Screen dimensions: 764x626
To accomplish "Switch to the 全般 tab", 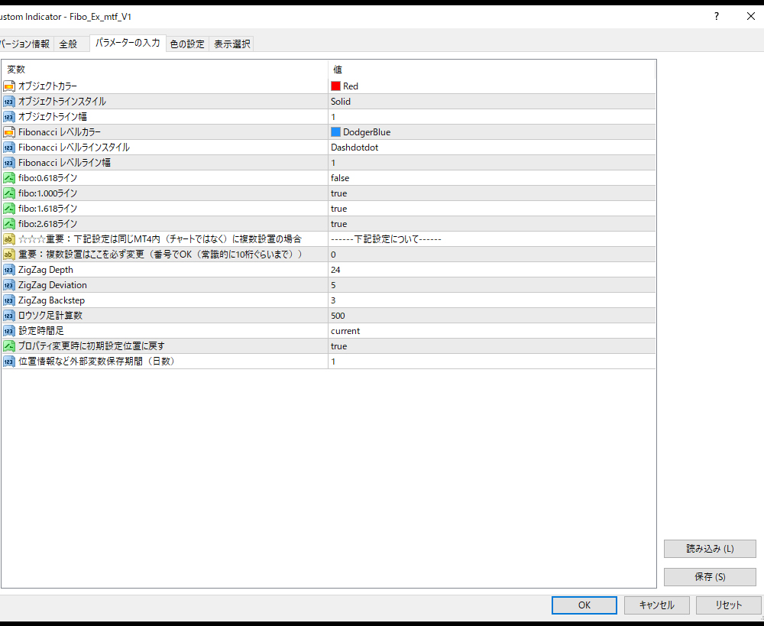I will click(x=71, y=44).
